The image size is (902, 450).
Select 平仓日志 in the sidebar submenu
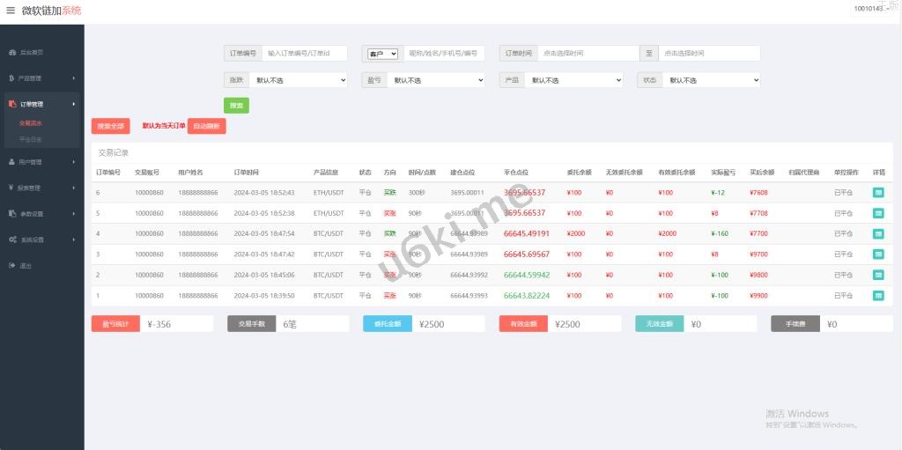[x=31, y=139]
